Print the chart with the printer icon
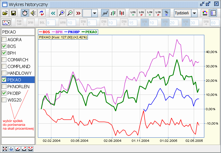 click(11, 149)
